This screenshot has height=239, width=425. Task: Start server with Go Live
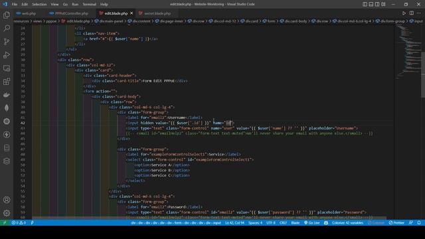point(311,223)
